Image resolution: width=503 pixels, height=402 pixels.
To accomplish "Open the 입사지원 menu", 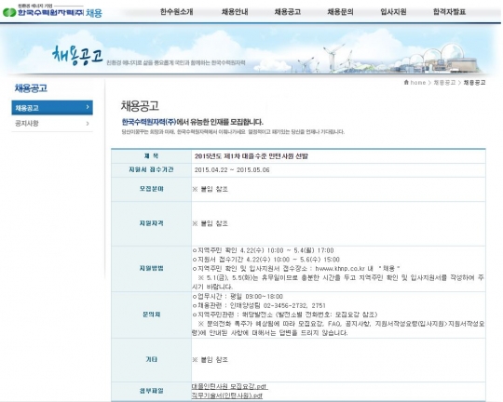I will pyautogui.click(x=393, y=12).
